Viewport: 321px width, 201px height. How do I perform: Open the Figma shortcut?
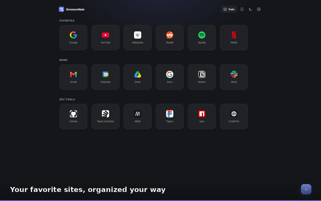(x=170, y=117)
